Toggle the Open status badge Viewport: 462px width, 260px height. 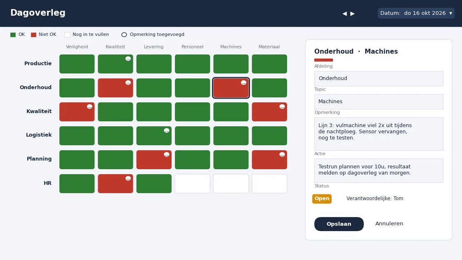[x=322, y=199]
